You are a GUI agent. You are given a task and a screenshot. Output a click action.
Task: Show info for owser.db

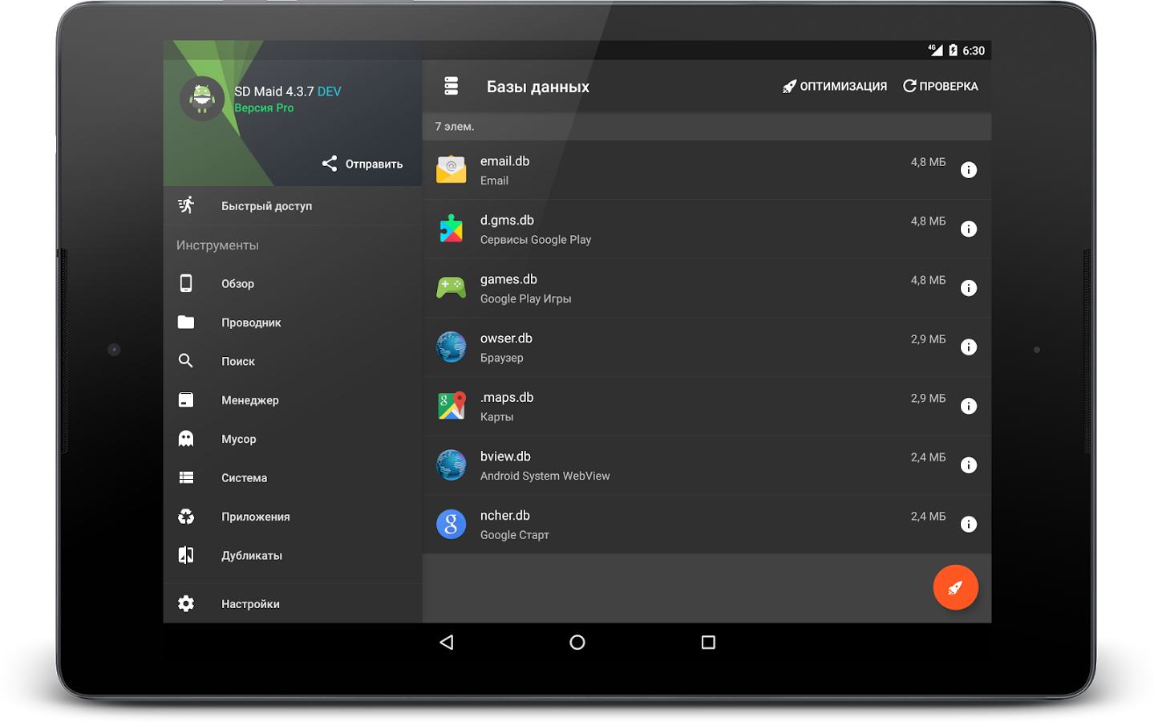pyautogui.click(x=969, y=347)
